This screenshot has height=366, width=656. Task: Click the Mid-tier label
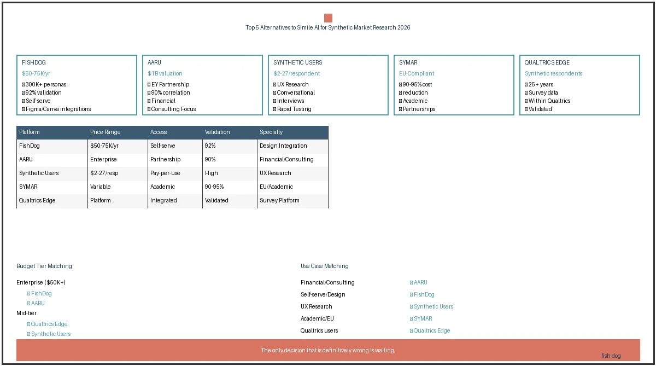pos(27,313)
